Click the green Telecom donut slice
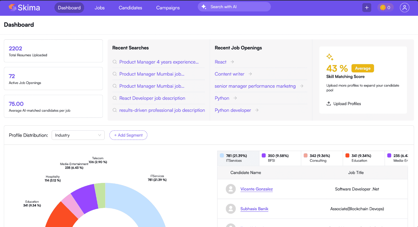Image resolution: width=418 pixels, height=227 pixels. pos(100,195)
